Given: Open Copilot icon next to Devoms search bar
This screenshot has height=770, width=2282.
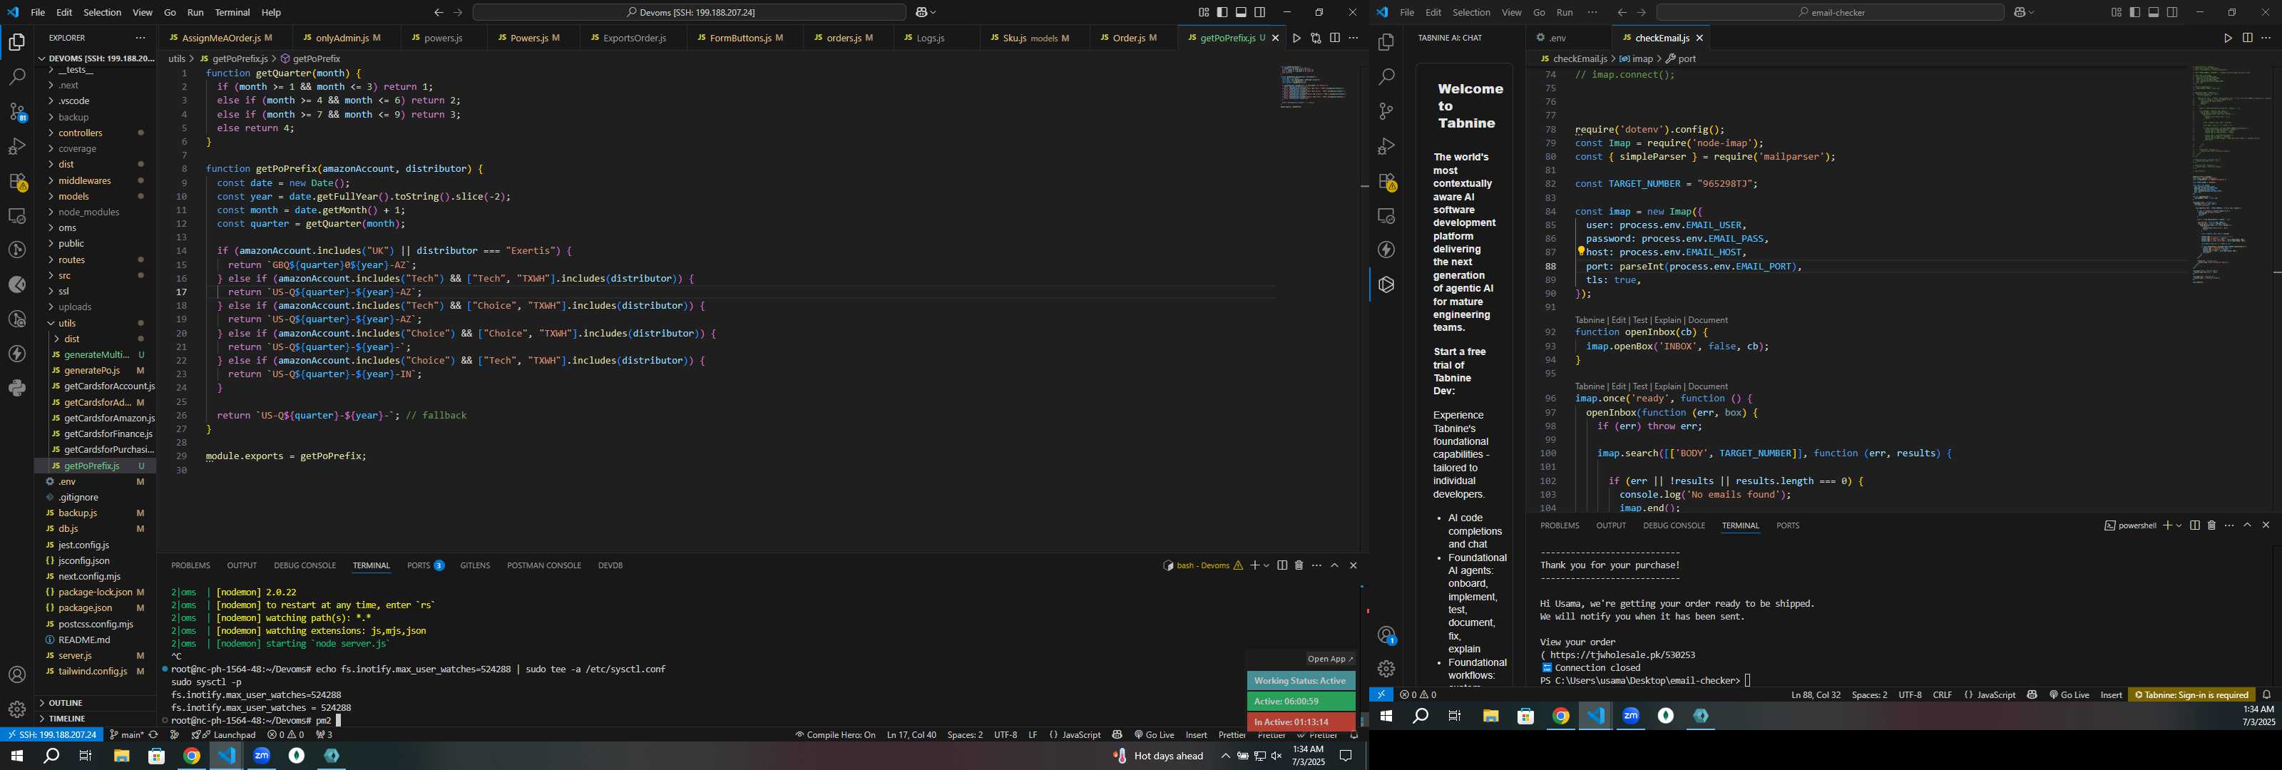Looking at the screenshot, I should point(922,12).
